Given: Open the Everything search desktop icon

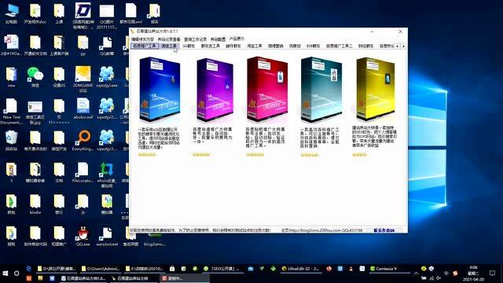Looking at the screenshot, I should [83, 141].
